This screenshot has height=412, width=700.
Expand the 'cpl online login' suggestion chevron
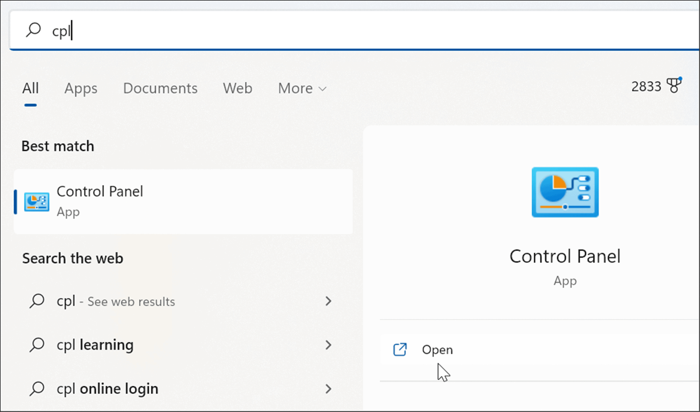pos(329,388)
